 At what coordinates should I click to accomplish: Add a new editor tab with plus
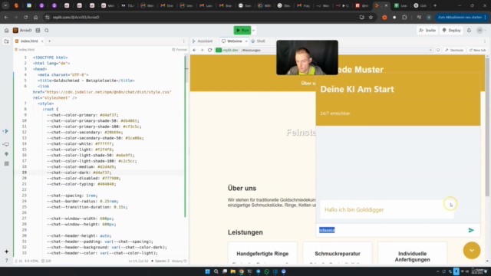(49, 41)
